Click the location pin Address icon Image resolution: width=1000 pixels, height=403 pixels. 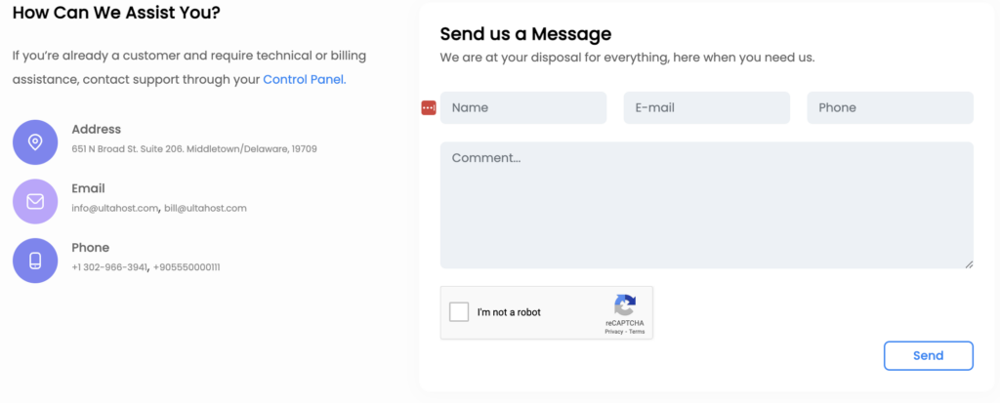coord(35,142)
